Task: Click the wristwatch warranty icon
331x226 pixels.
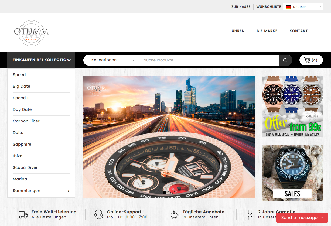Action: click(x=250, y=215)
